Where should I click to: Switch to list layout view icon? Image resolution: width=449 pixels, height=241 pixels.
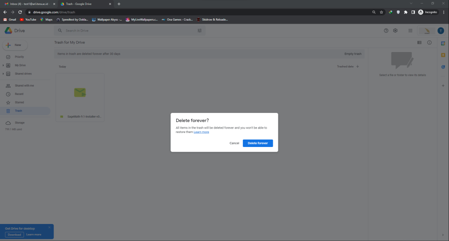(x=419, y=42)
